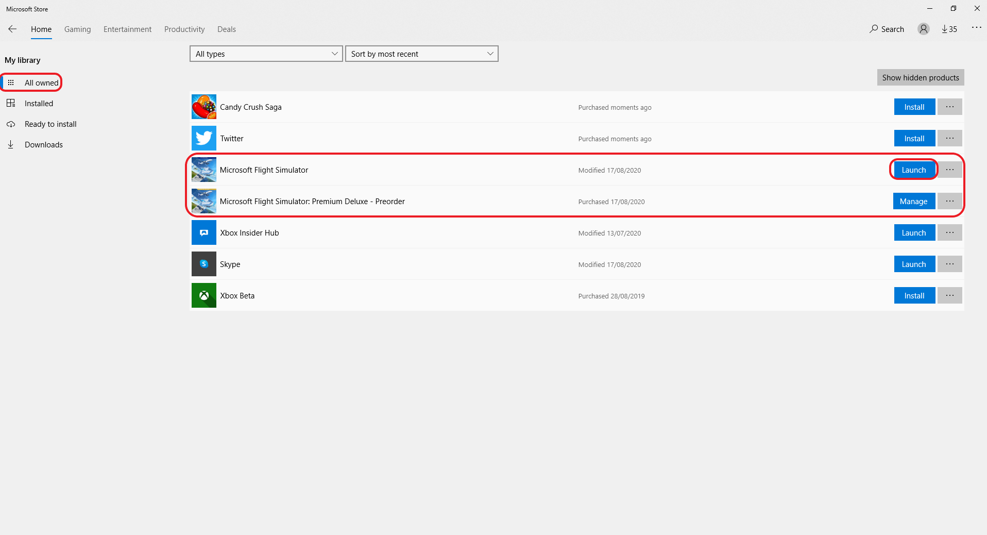
Task: Click the Skype title text
Action: (230, 264)
